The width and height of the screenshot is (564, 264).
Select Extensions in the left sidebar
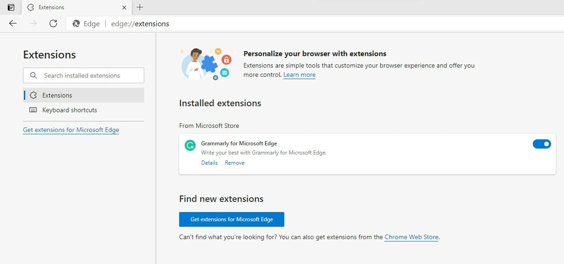(57, 95)
